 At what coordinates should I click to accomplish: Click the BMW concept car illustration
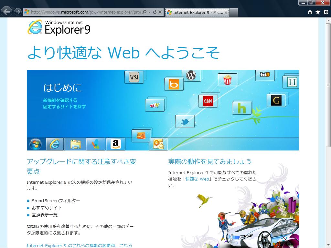point(262,233)
